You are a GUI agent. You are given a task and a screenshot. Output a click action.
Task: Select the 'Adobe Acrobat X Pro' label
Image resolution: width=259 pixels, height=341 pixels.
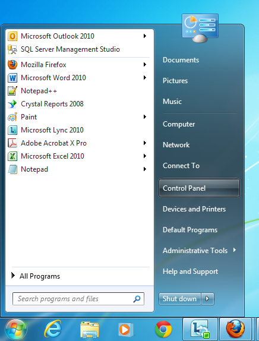[x=53, y=143]
